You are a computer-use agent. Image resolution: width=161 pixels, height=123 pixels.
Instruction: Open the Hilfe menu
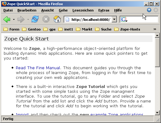coord(118,10)
